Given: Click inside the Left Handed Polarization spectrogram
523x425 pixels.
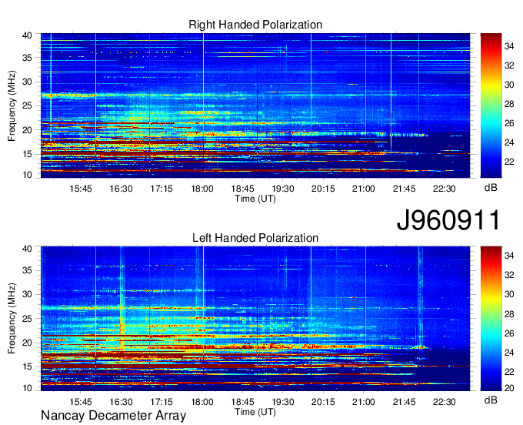Looking at the screenshot, I should click(255, 319).
